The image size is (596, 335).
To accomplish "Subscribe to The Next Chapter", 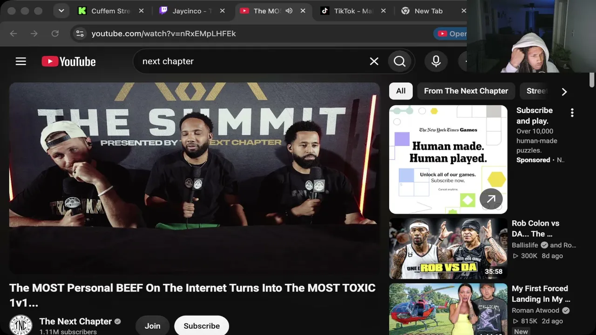I will (202, 326).
